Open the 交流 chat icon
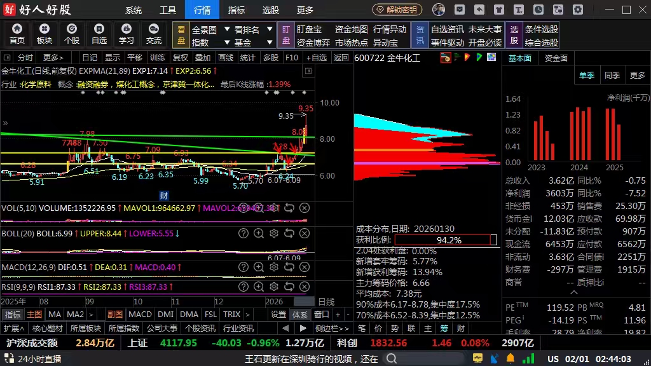Image resolution: width=651 pixels, height=366 pixels. pos(154,34)
